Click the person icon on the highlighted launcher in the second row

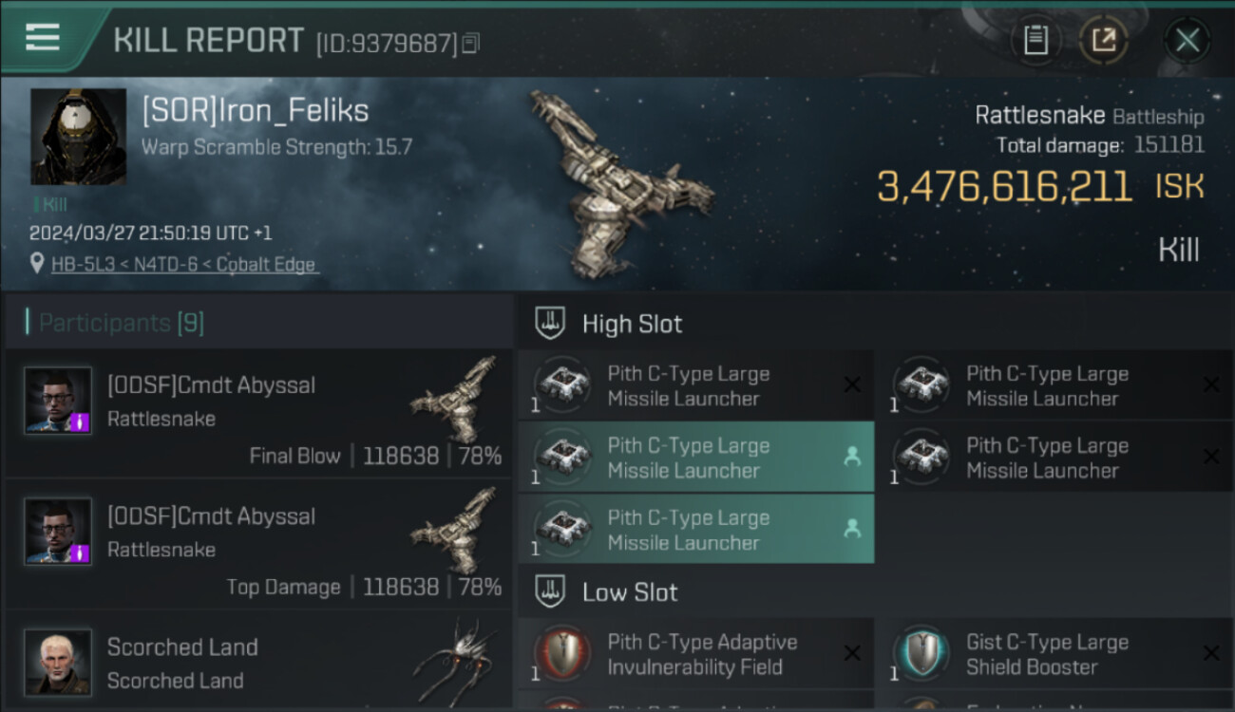pos(852,457)
